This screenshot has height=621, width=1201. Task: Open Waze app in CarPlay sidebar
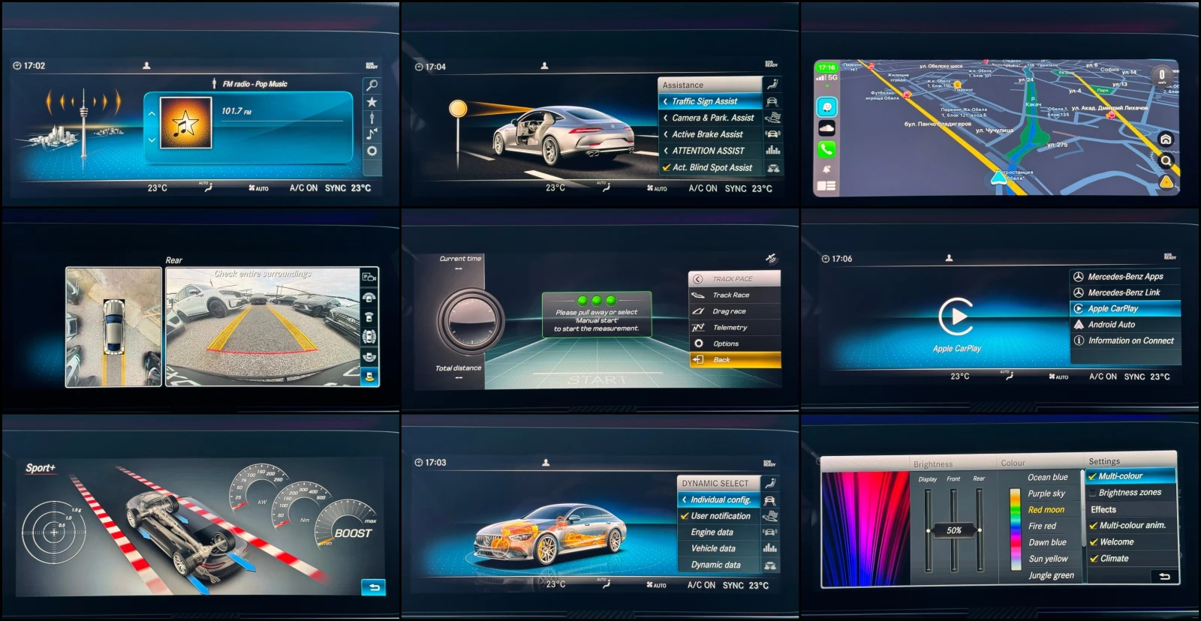coord(826,106)
